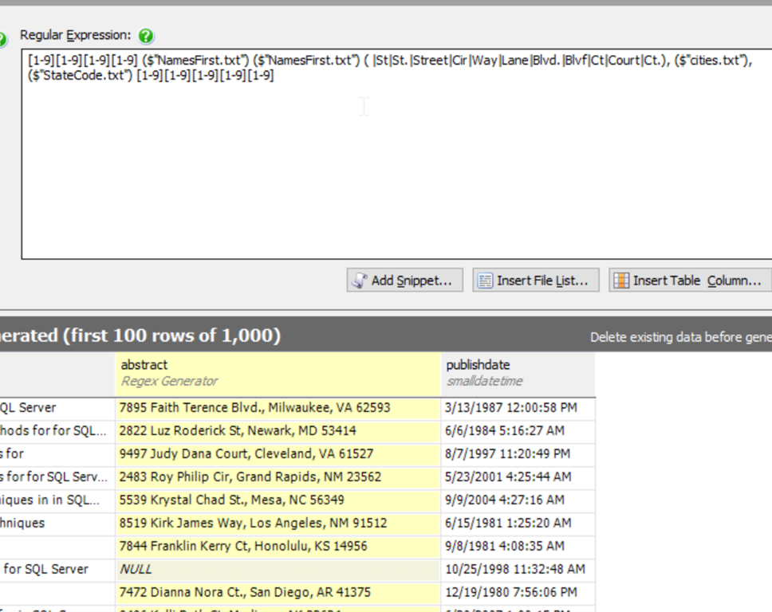Select the abstract column header
The height and width of the screenshot is (612, 772).
pyautogui.click(x=278, y=373)
